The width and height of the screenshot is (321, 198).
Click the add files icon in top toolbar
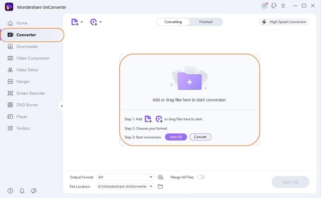(75, 22)
